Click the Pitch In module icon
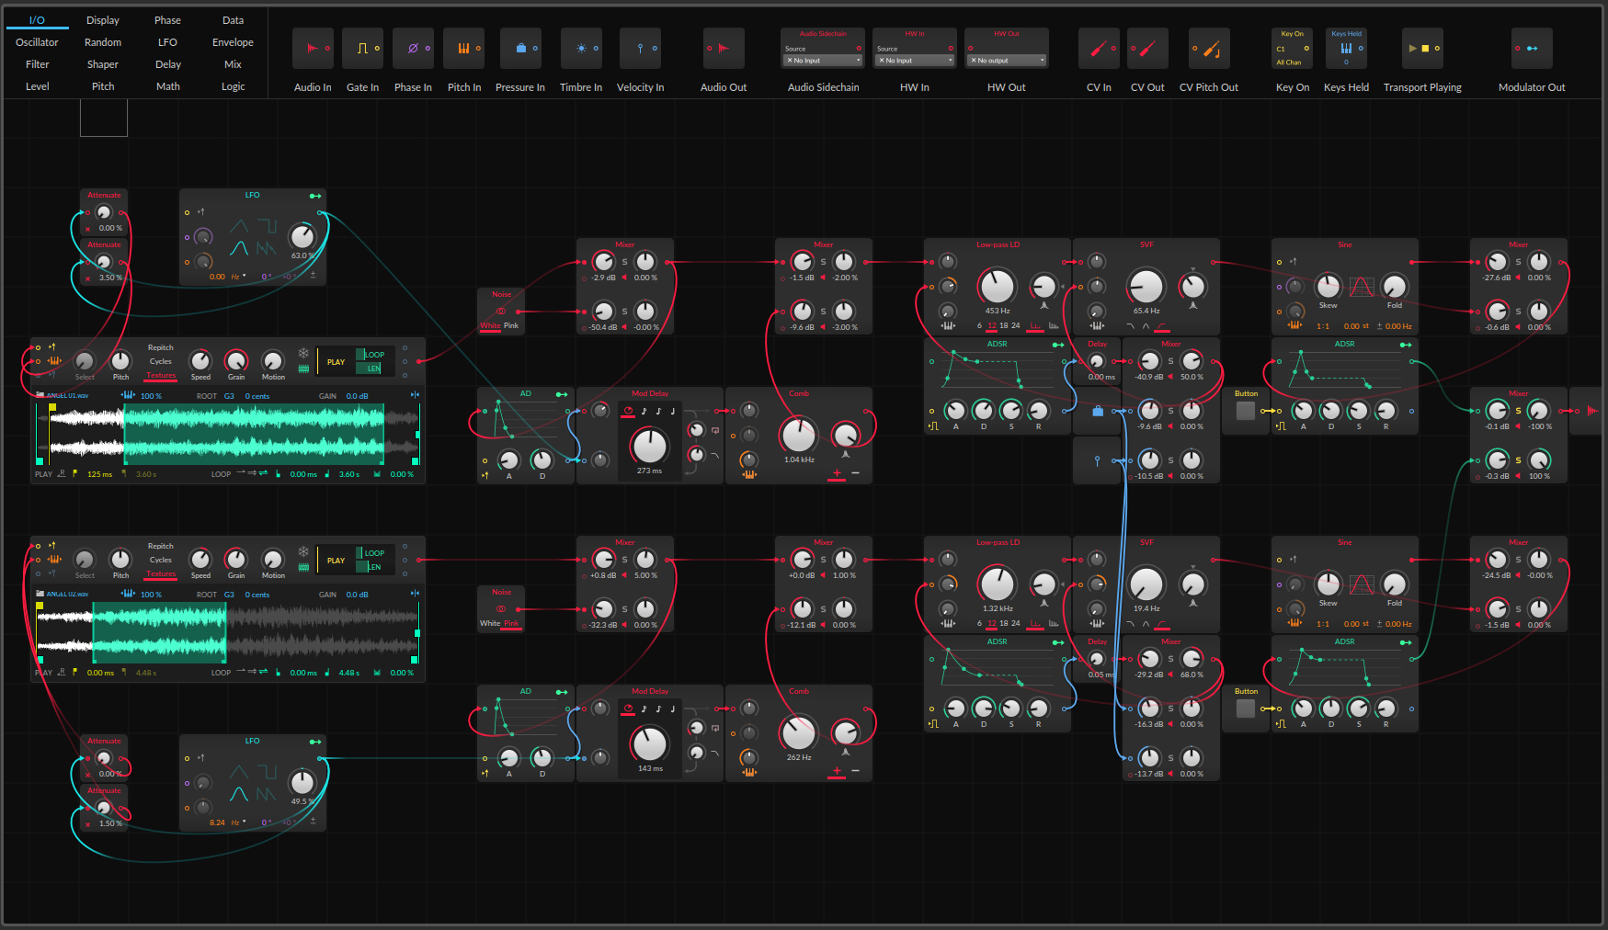This screenshot has height=930, width=1608. click(463, 49)
